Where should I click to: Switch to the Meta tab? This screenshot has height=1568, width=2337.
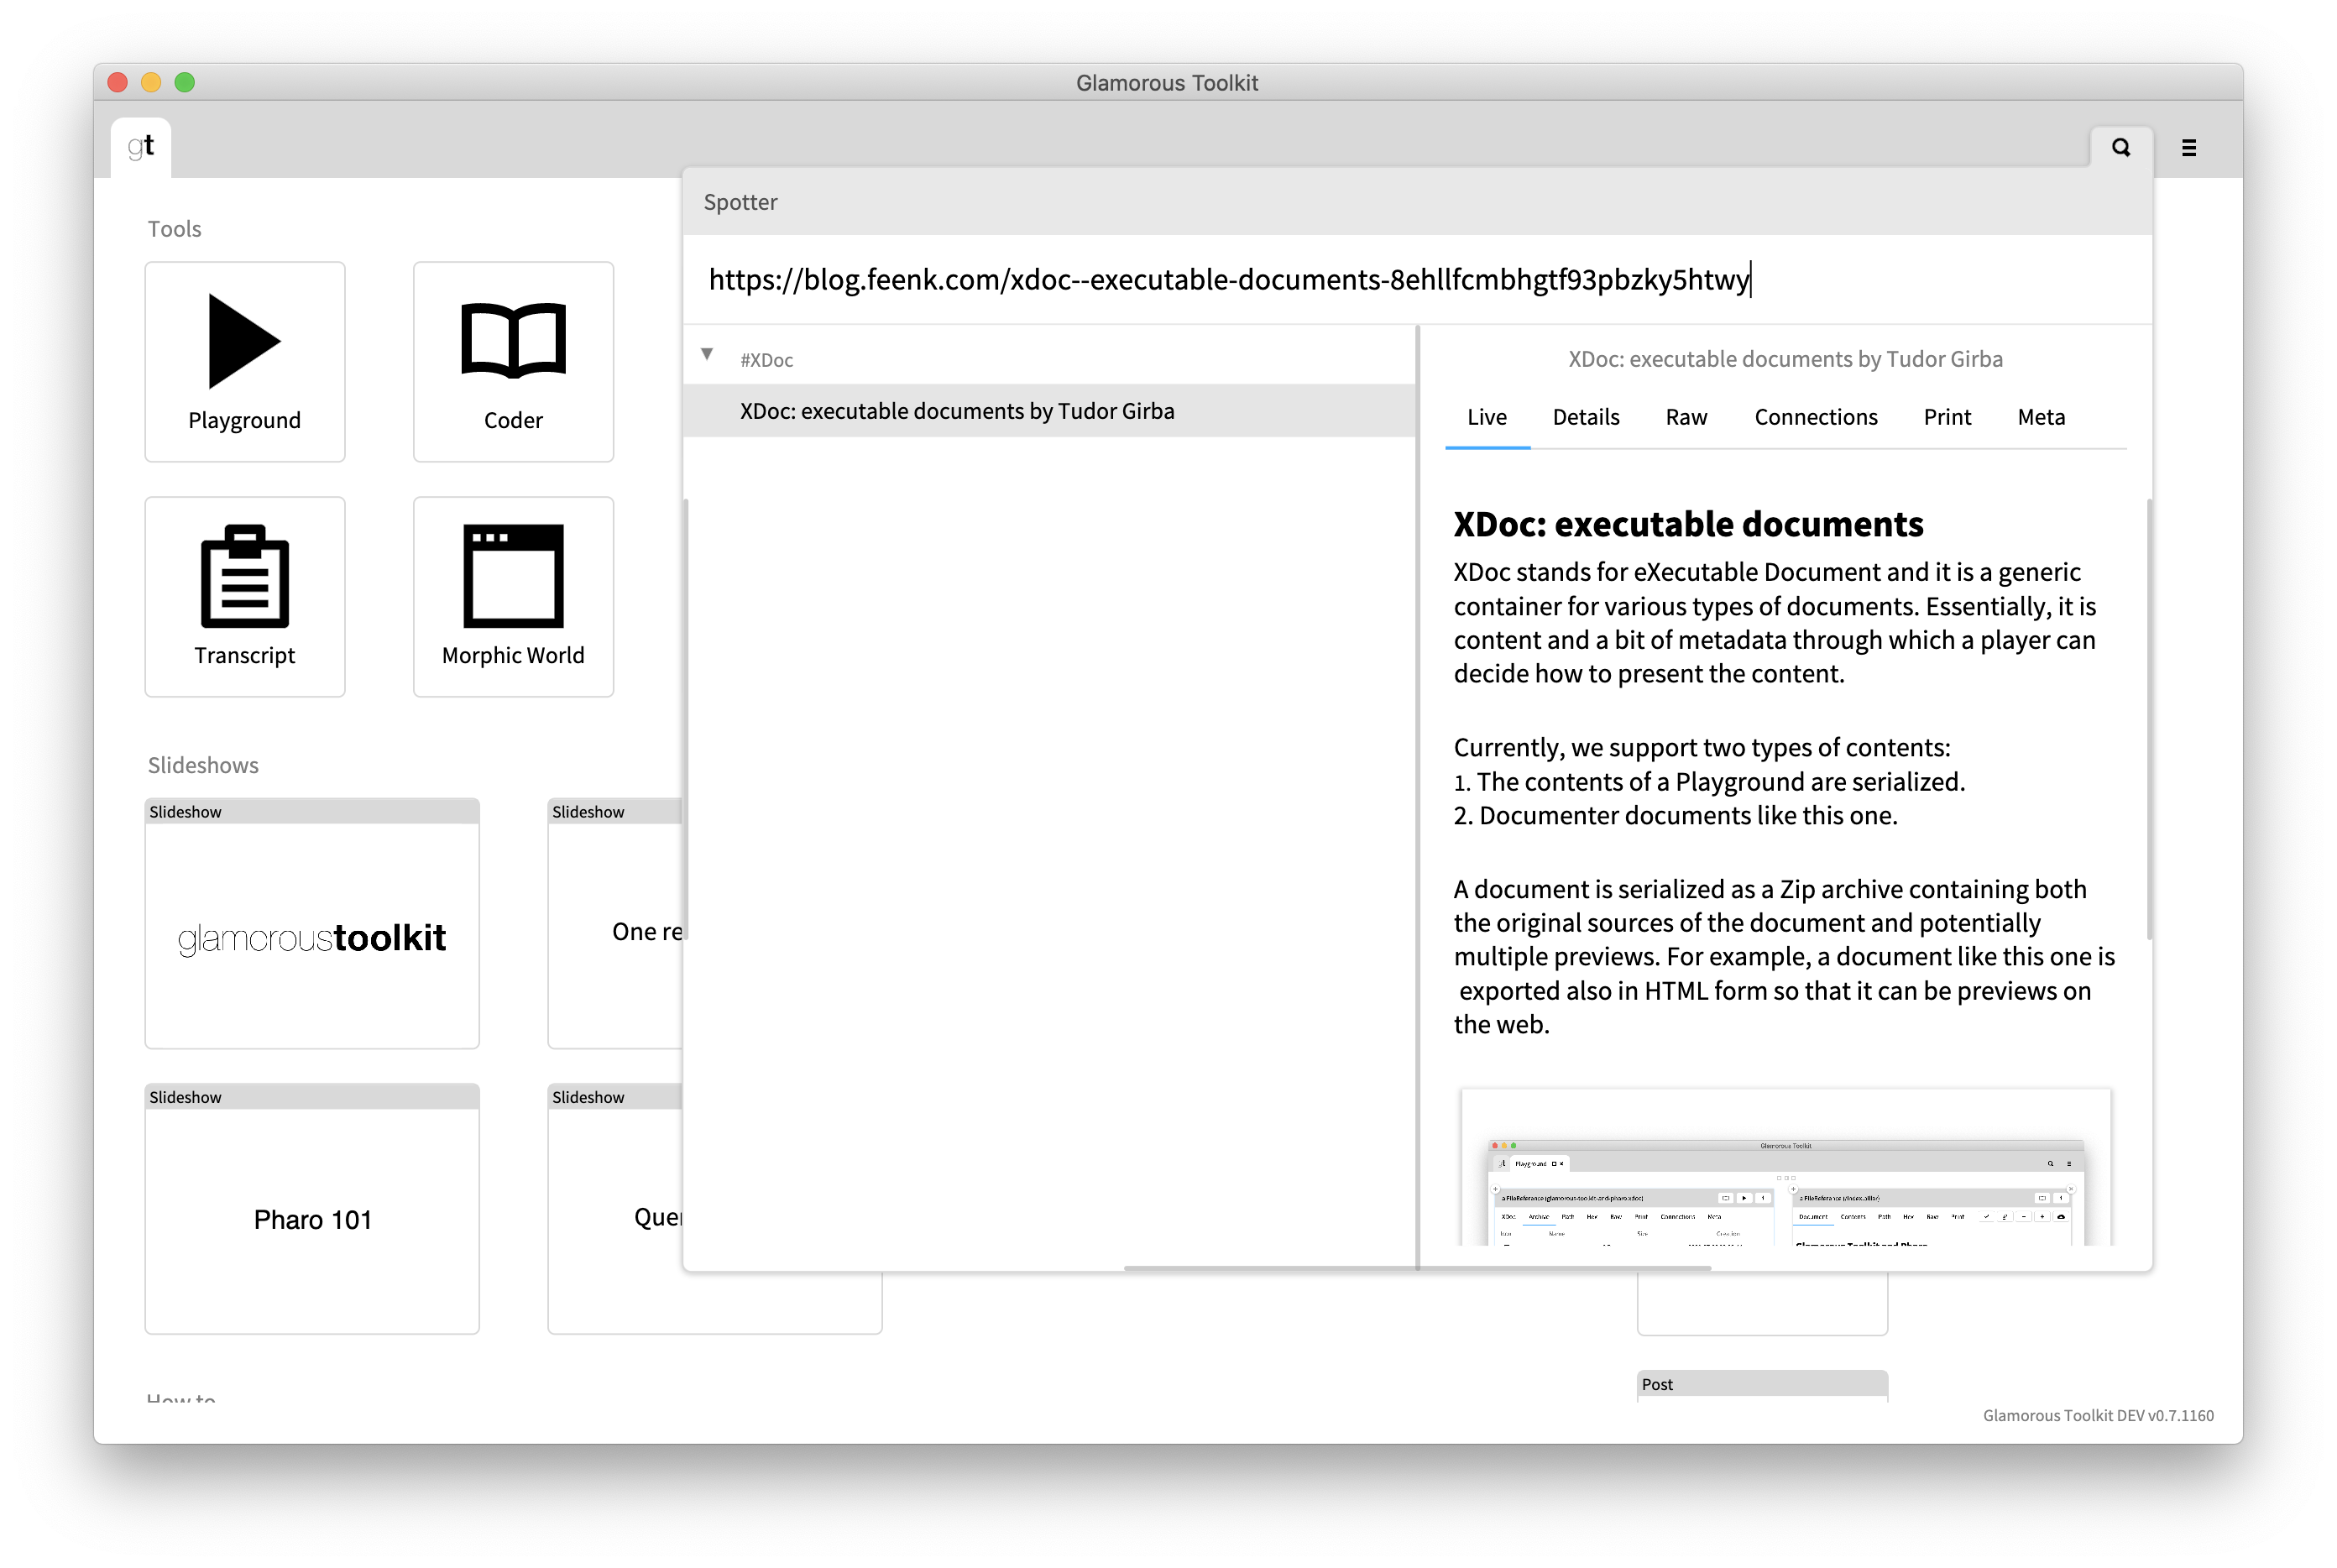tap(2041, 418)
